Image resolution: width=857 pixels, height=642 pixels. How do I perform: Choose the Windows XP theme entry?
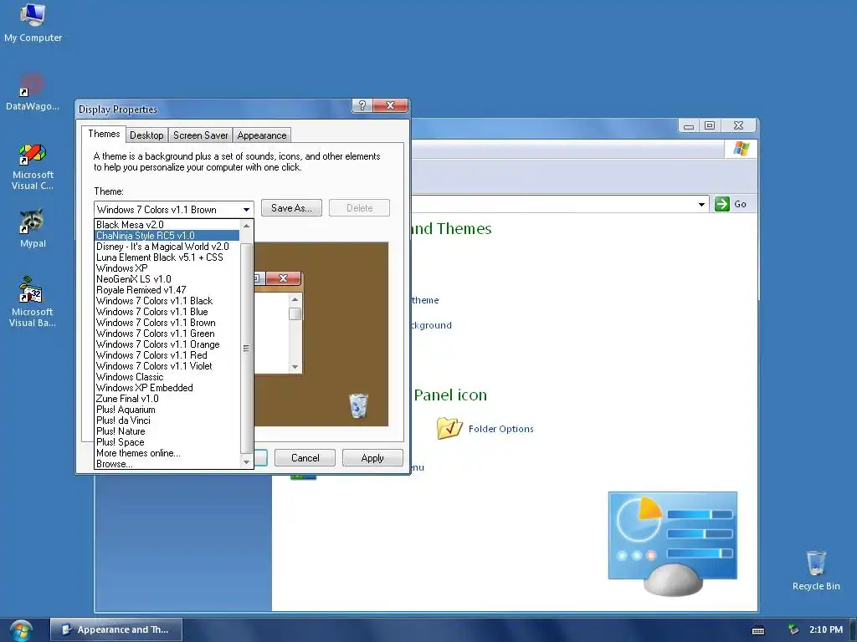(x=167, y=268)
